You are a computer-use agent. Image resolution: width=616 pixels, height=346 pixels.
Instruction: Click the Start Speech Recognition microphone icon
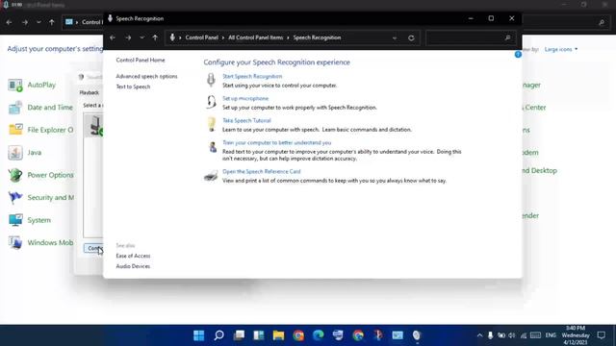(x=211, y=80)
